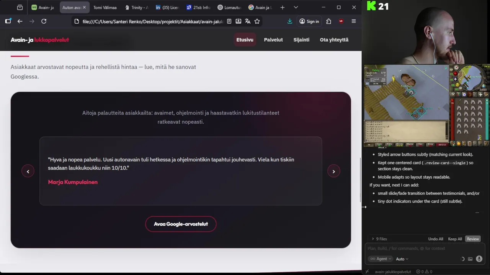490x275 pixels.
Task: Open the sidebar toggle icon beside Back
Action: (8, 21)
